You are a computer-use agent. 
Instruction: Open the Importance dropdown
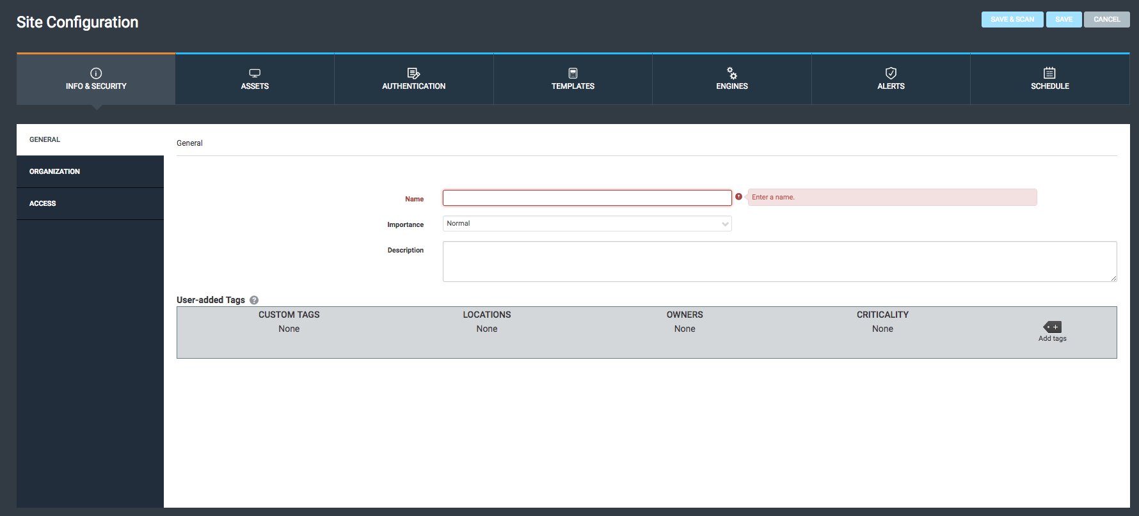pyautogui.click(x=587, y=224)
